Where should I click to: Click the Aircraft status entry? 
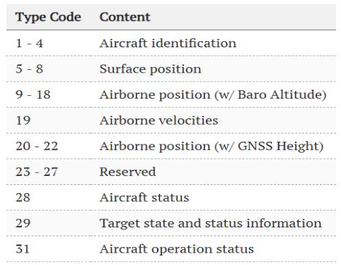tap(144, 197)
